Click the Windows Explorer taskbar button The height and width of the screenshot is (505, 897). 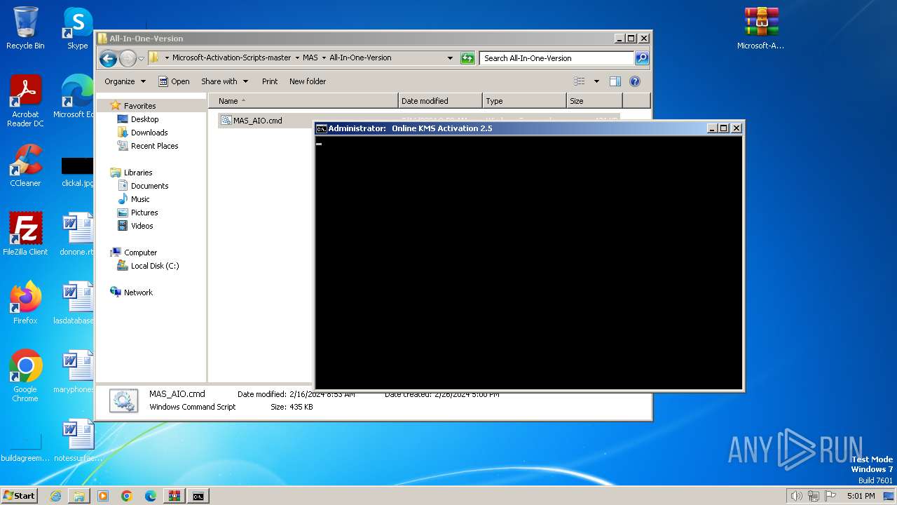[79, 496]
